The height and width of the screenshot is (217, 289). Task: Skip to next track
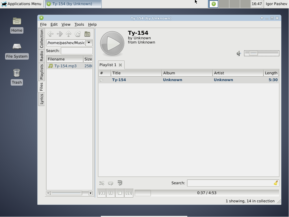[x=129, y=193]
